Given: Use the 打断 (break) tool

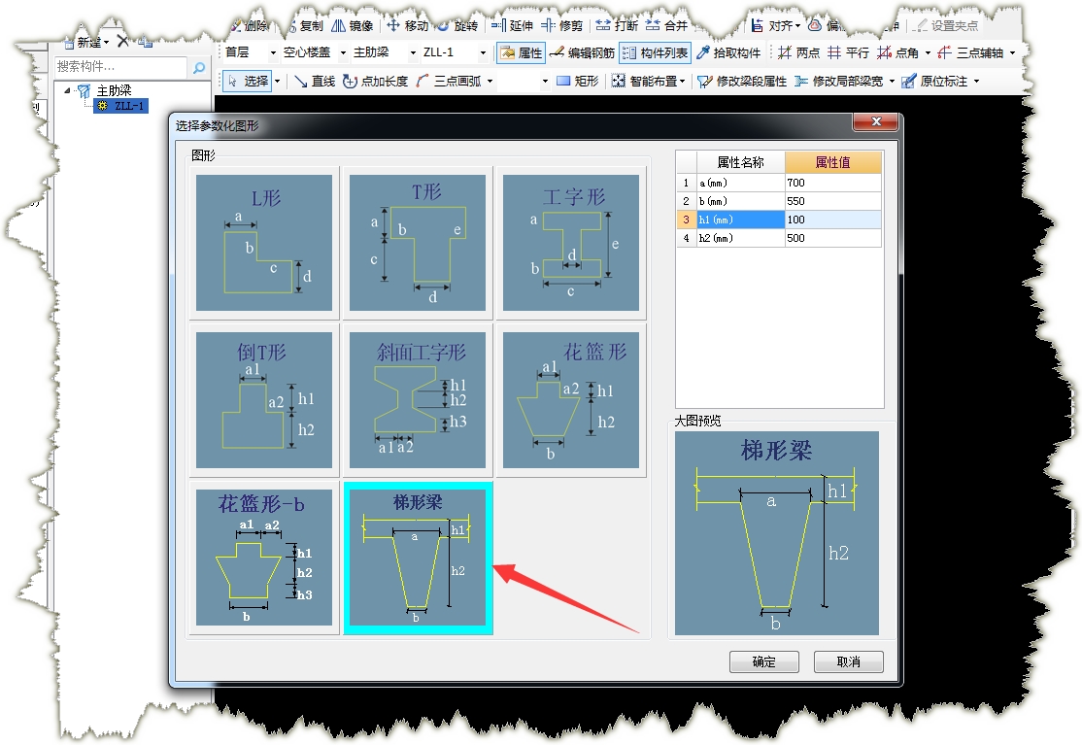Looking at the screenshot, I should coord(617,25).
